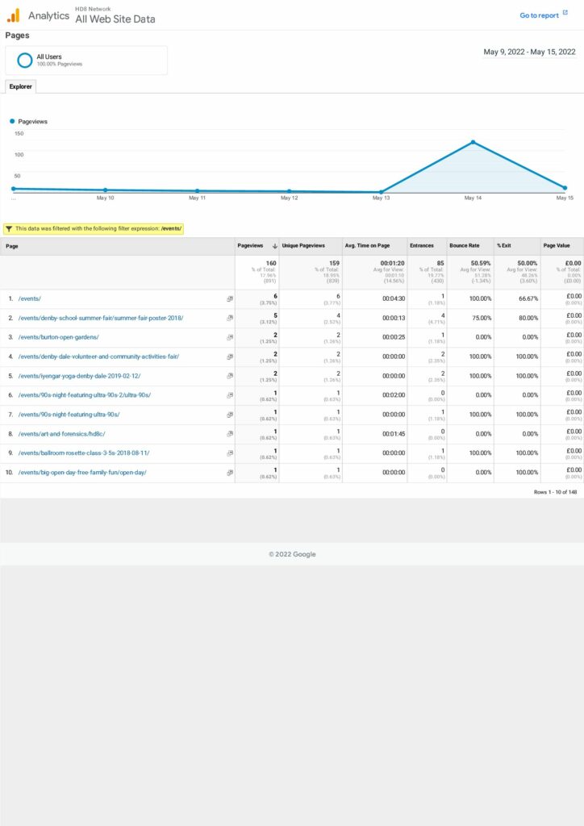
Task: Click the Go to report link
Action: tap(539, 15)
